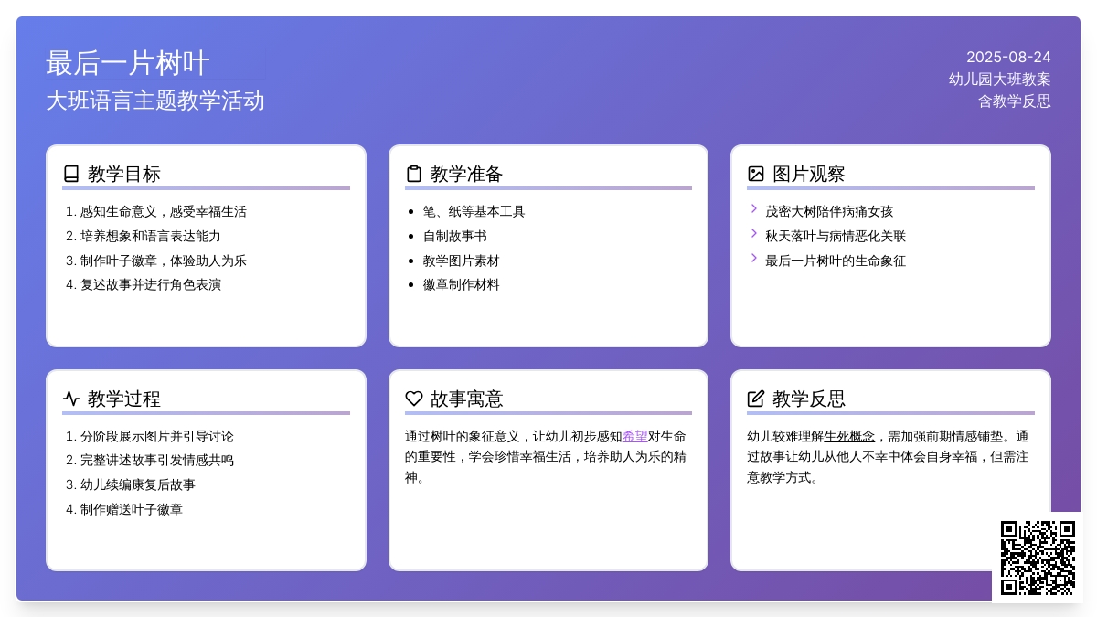Click the 教学准备 card heading
The image size is (1097, 617).
pos(467,174)
